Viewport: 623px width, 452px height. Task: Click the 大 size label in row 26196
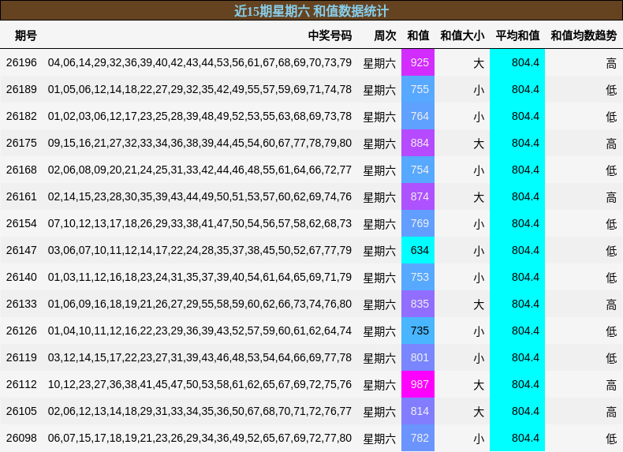pos(479,63)
